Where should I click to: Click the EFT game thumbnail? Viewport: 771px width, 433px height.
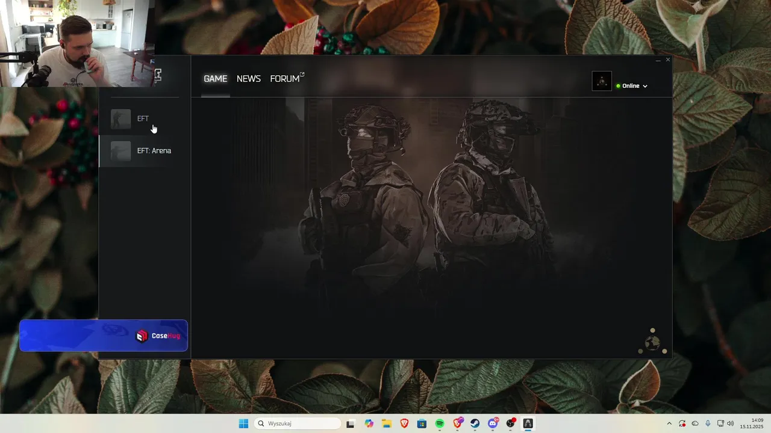pos(120,119)
